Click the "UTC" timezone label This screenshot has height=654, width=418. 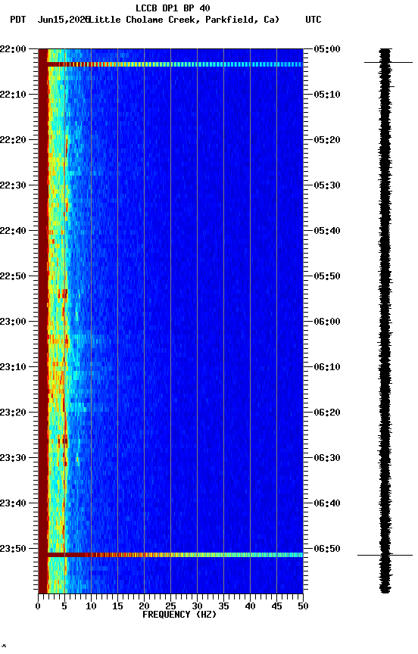point(313,20)
